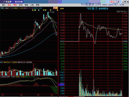
Task: Click the 行情 button in title bar
Action: click(x=117, y=2)
